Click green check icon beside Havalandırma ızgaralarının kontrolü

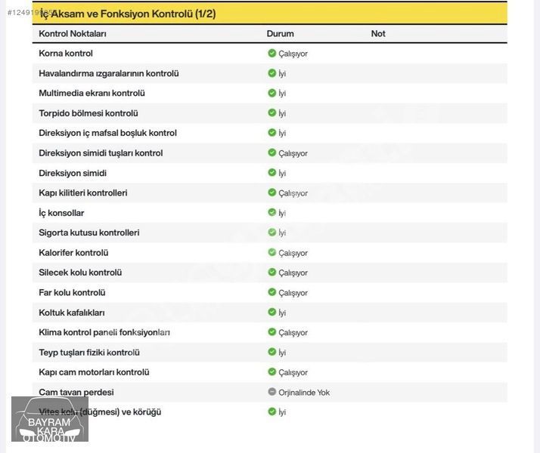pos(272,73)
